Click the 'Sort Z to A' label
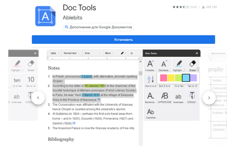 165,86
